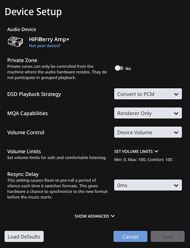The height and width of the screenshot is (248, 190).
Task: Click the 'No' label beside Private Zone switch
Action: coord(128,68)
